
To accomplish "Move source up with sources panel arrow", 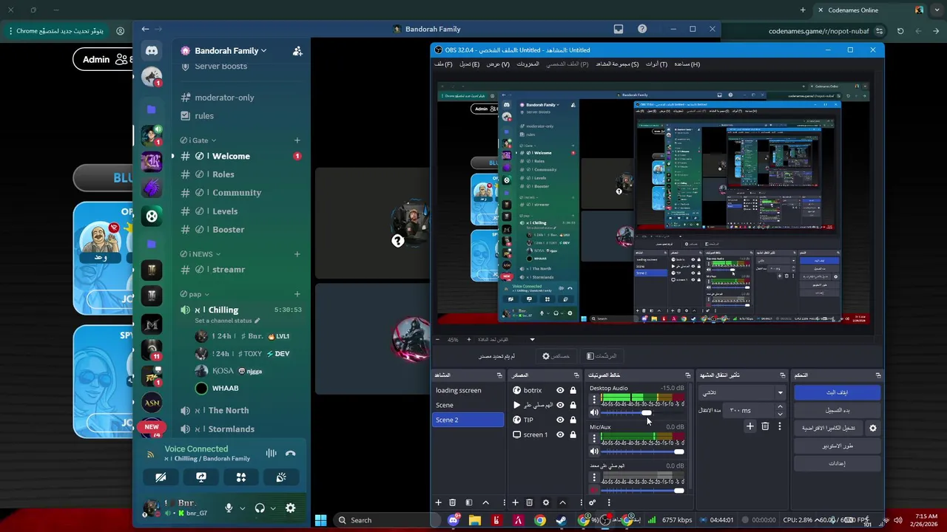I will 562,502.
